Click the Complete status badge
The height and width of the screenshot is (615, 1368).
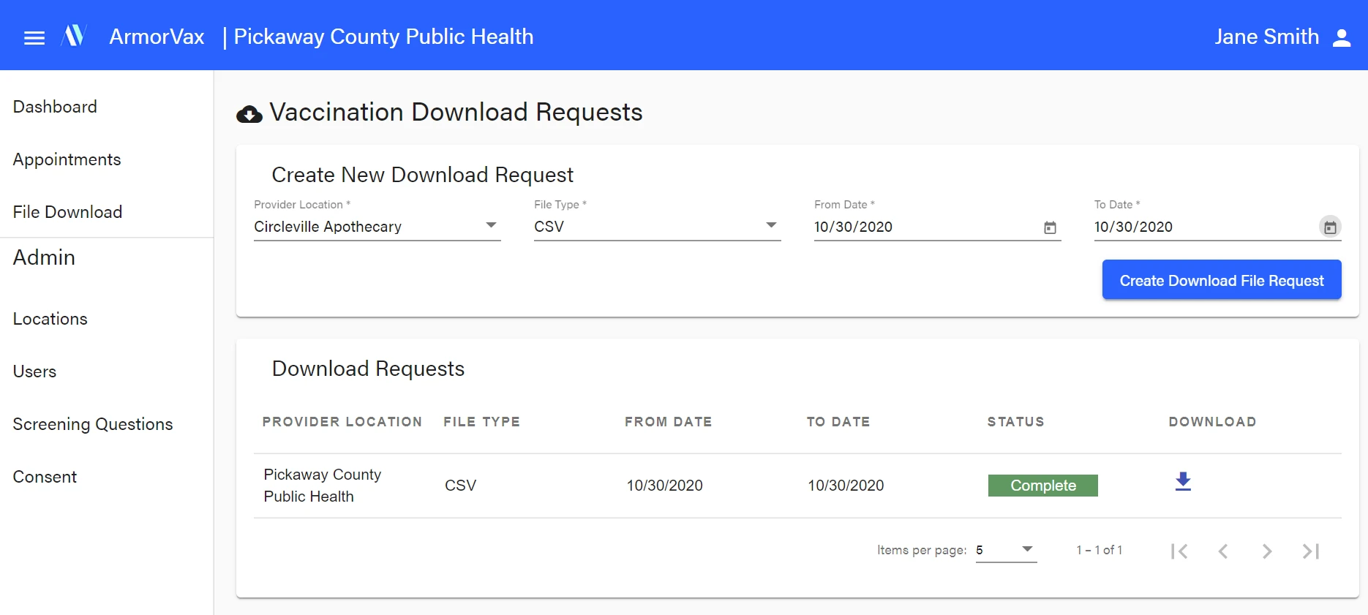[x=1043, y=486]
